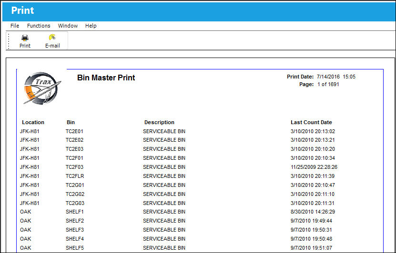Select bin SHELF1
Screen dimensions: 396x253
pos(74,212)
